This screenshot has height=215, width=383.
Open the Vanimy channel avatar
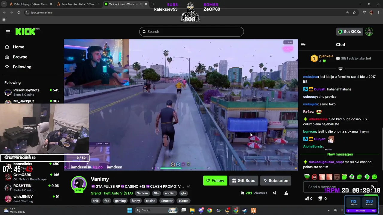(79, 184)
